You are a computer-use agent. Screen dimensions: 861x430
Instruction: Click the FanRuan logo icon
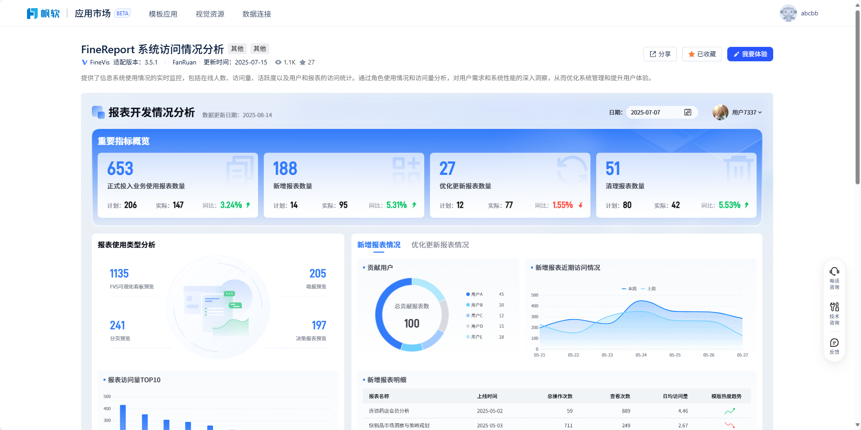pos(32,14)
